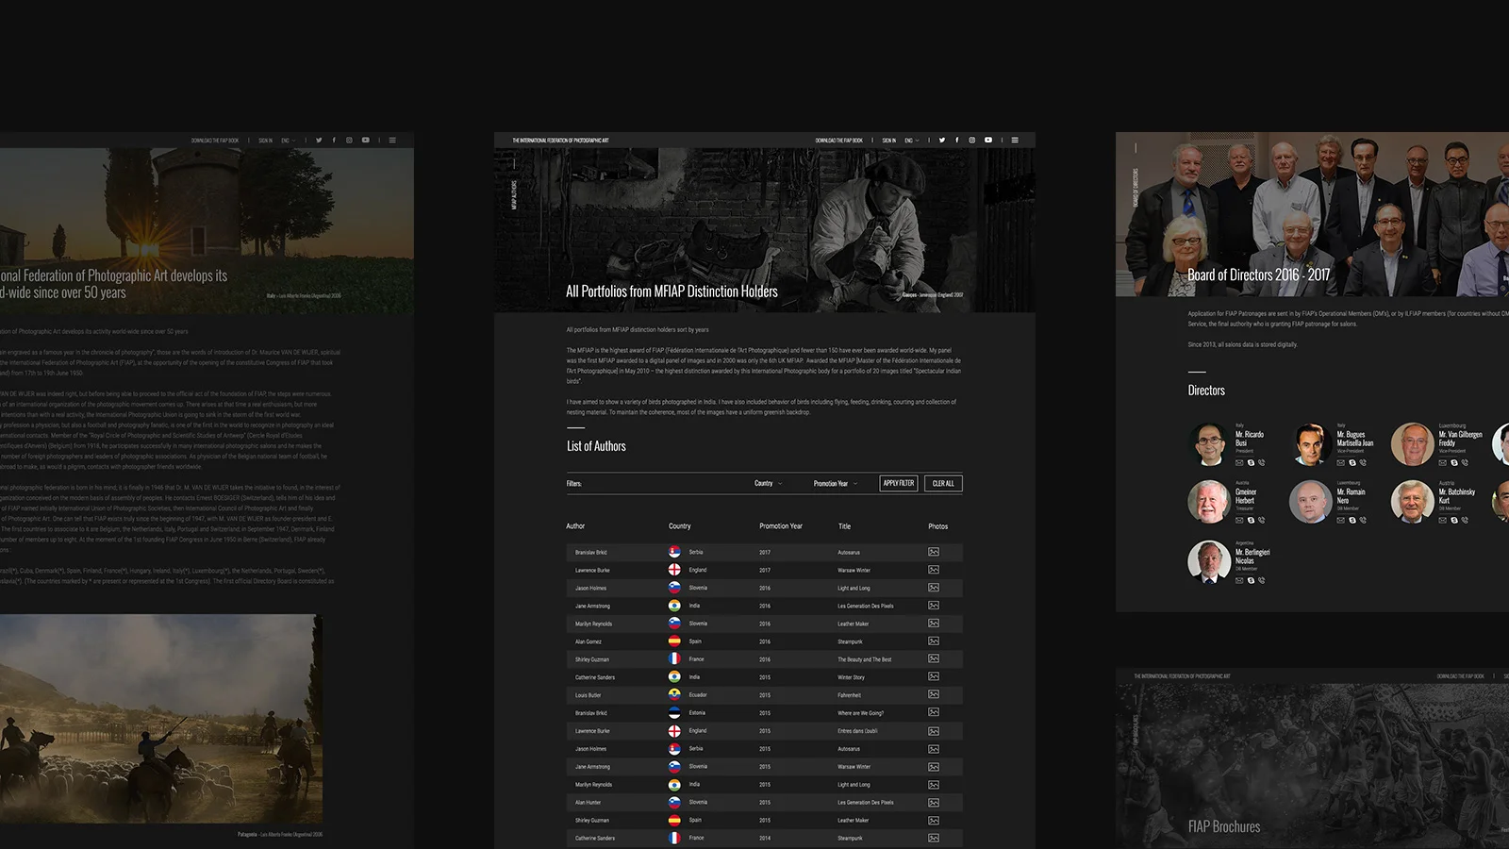
Task: Click the List of Authors heading
Action: click(x=596, y=446)
